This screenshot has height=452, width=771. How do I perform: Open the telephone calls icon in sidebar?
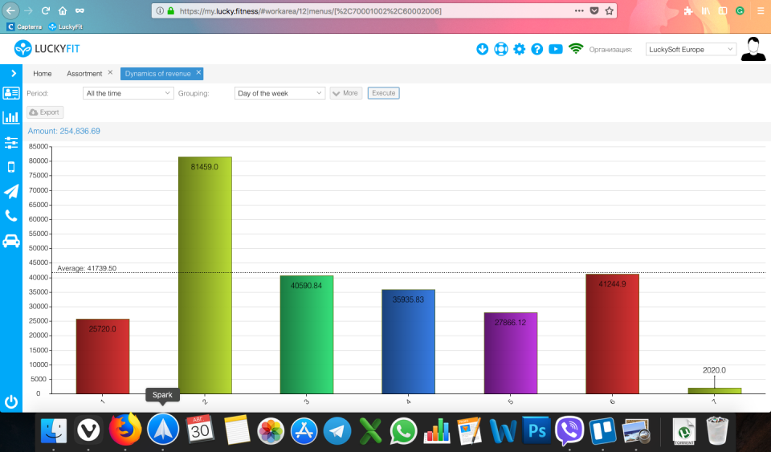click(10, 216)
